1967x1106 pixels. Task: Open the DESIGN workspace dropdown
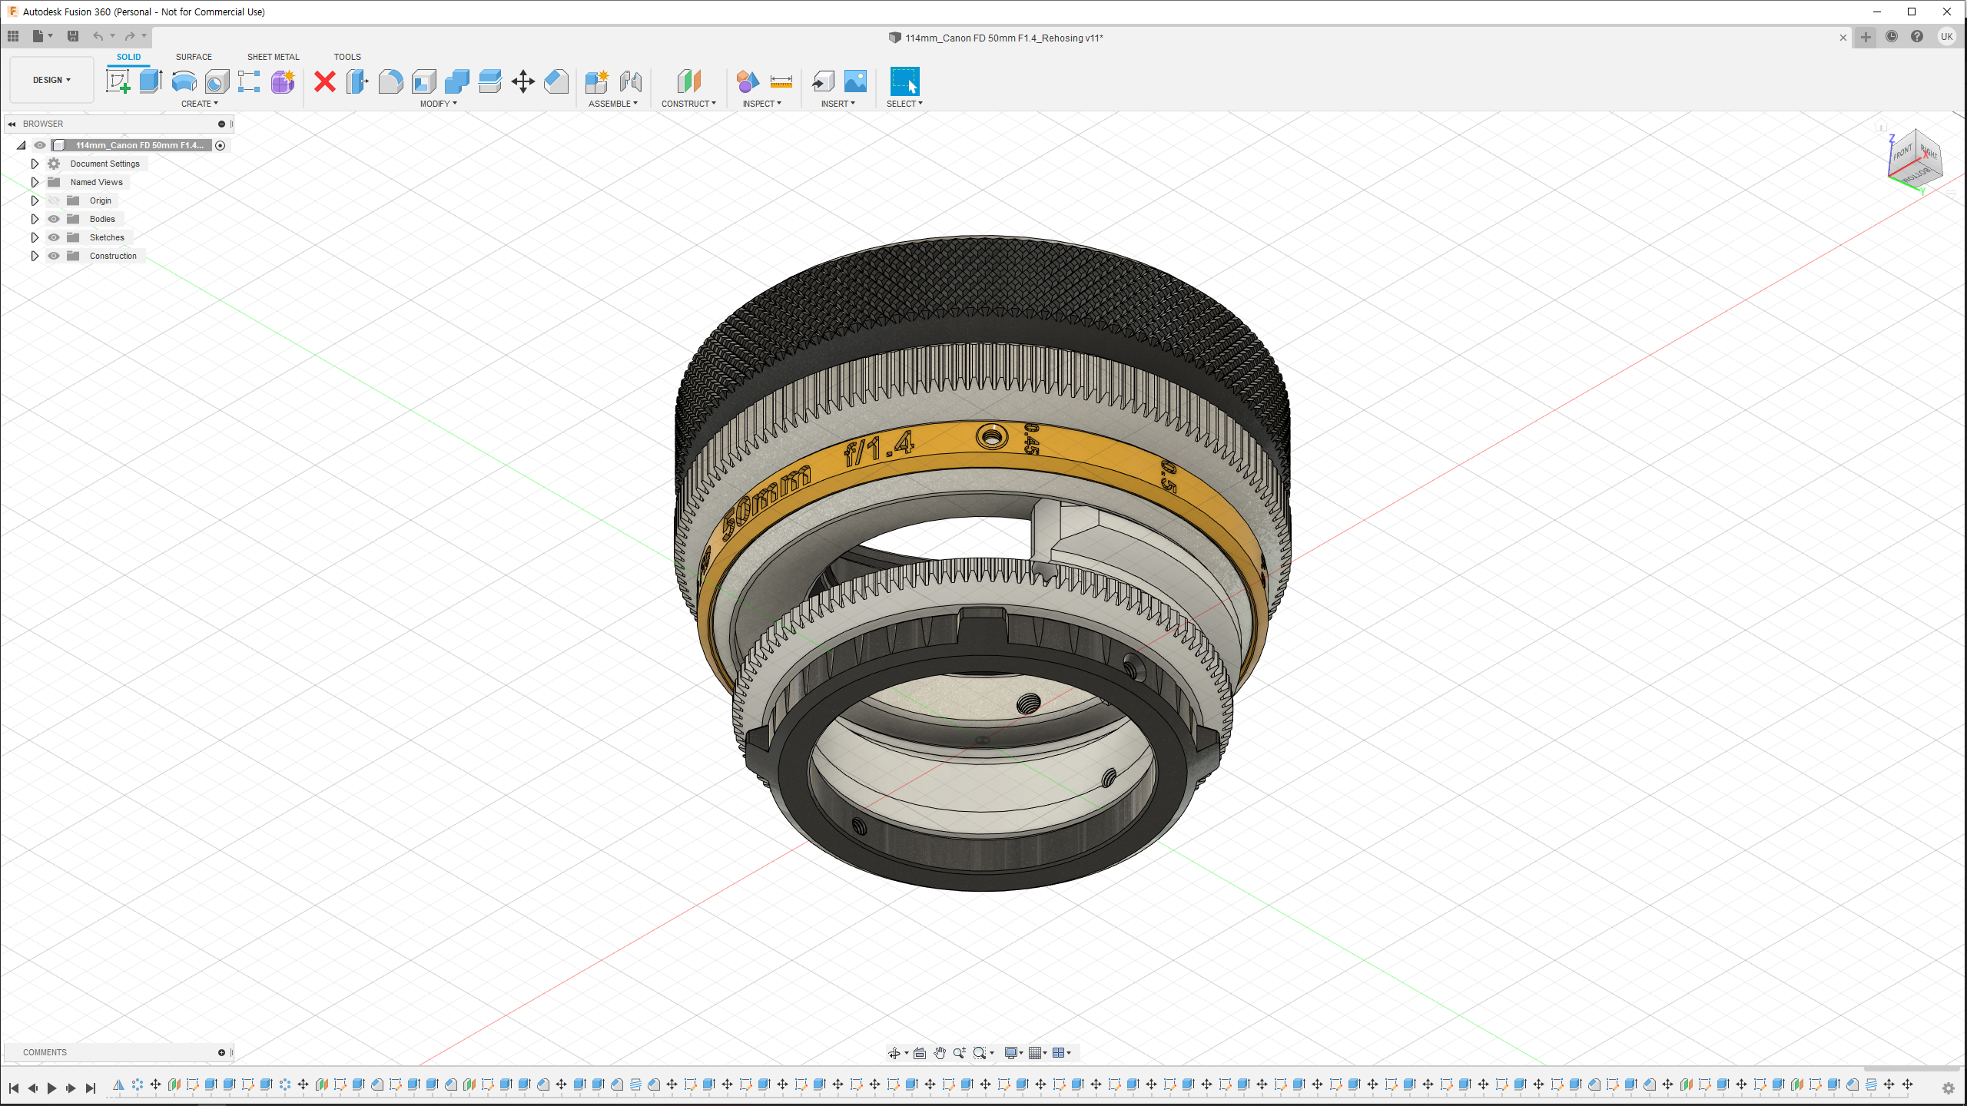[x=51, y=80]
